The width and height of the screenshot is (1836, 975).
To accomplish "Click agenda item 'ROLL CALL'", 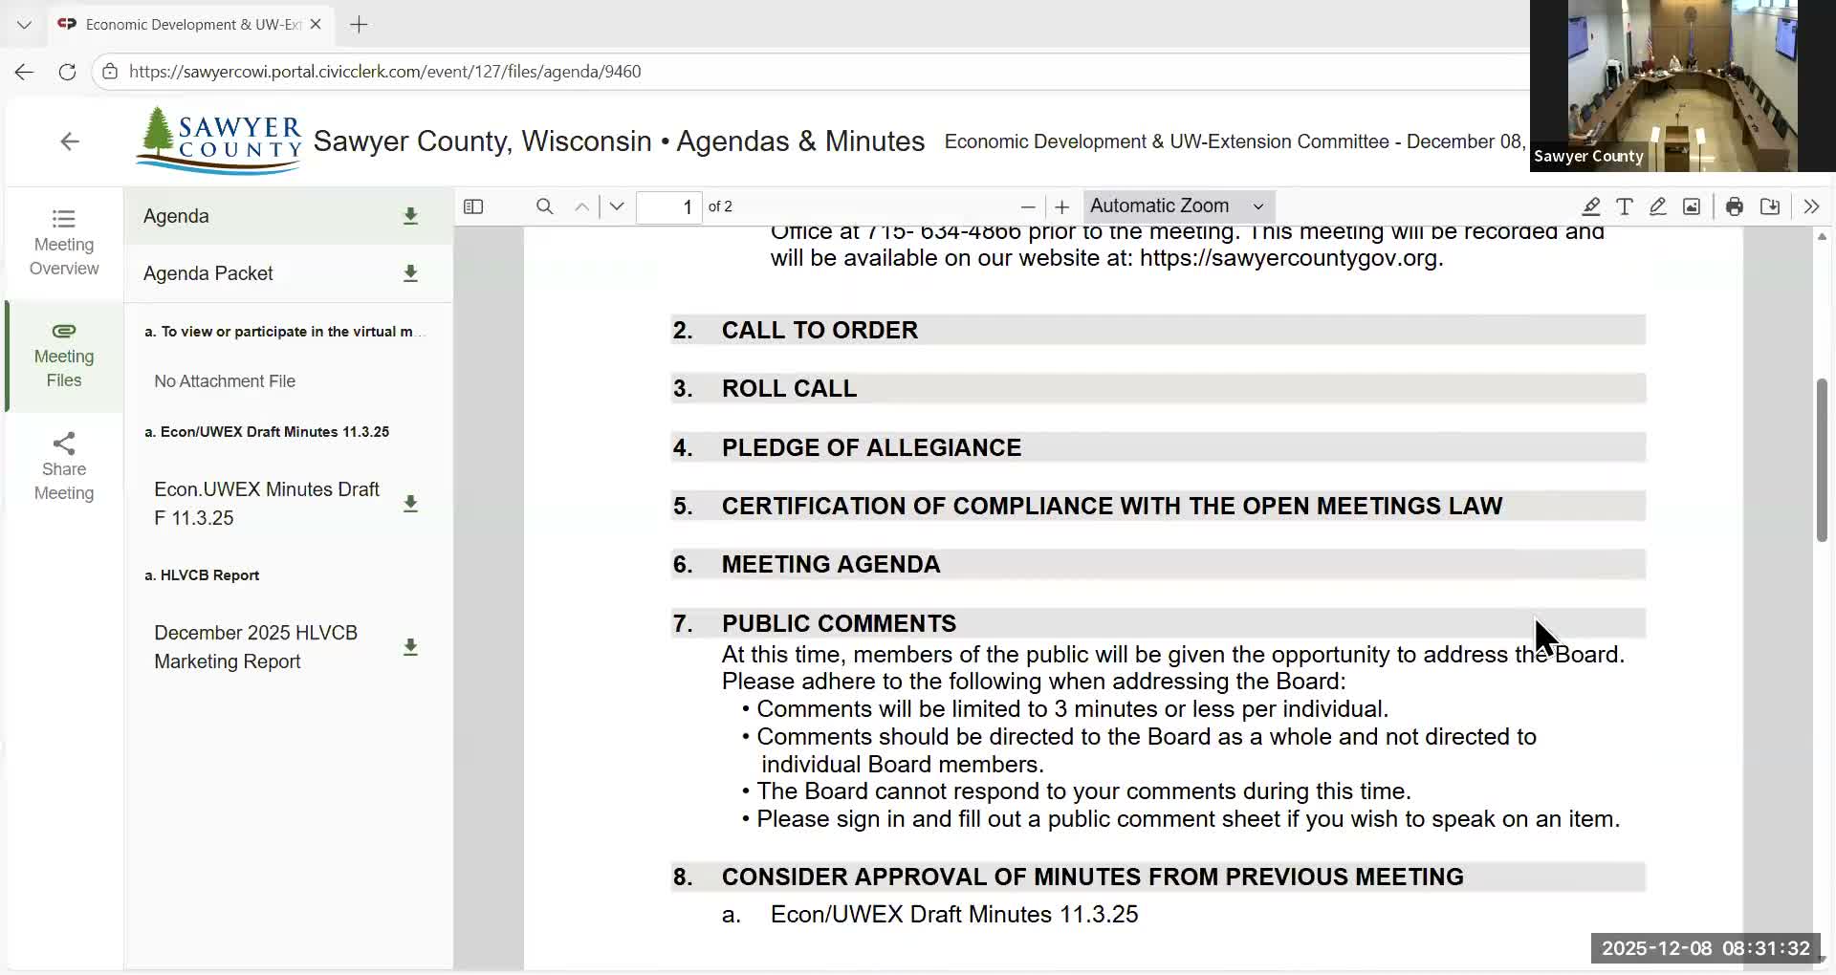I will click(x=789, y=388).
